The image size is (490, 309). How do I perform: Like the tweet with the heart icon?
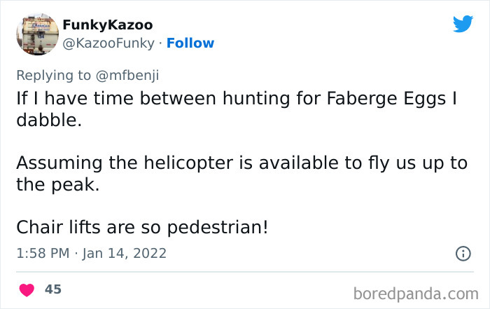[x=27, y=289]
